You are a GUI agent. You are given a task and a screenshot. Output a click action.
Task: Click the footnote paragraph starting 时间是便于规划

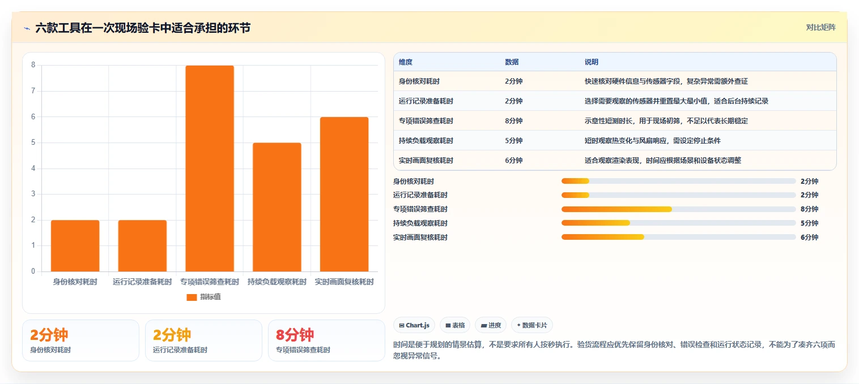(x=614, y=350)
